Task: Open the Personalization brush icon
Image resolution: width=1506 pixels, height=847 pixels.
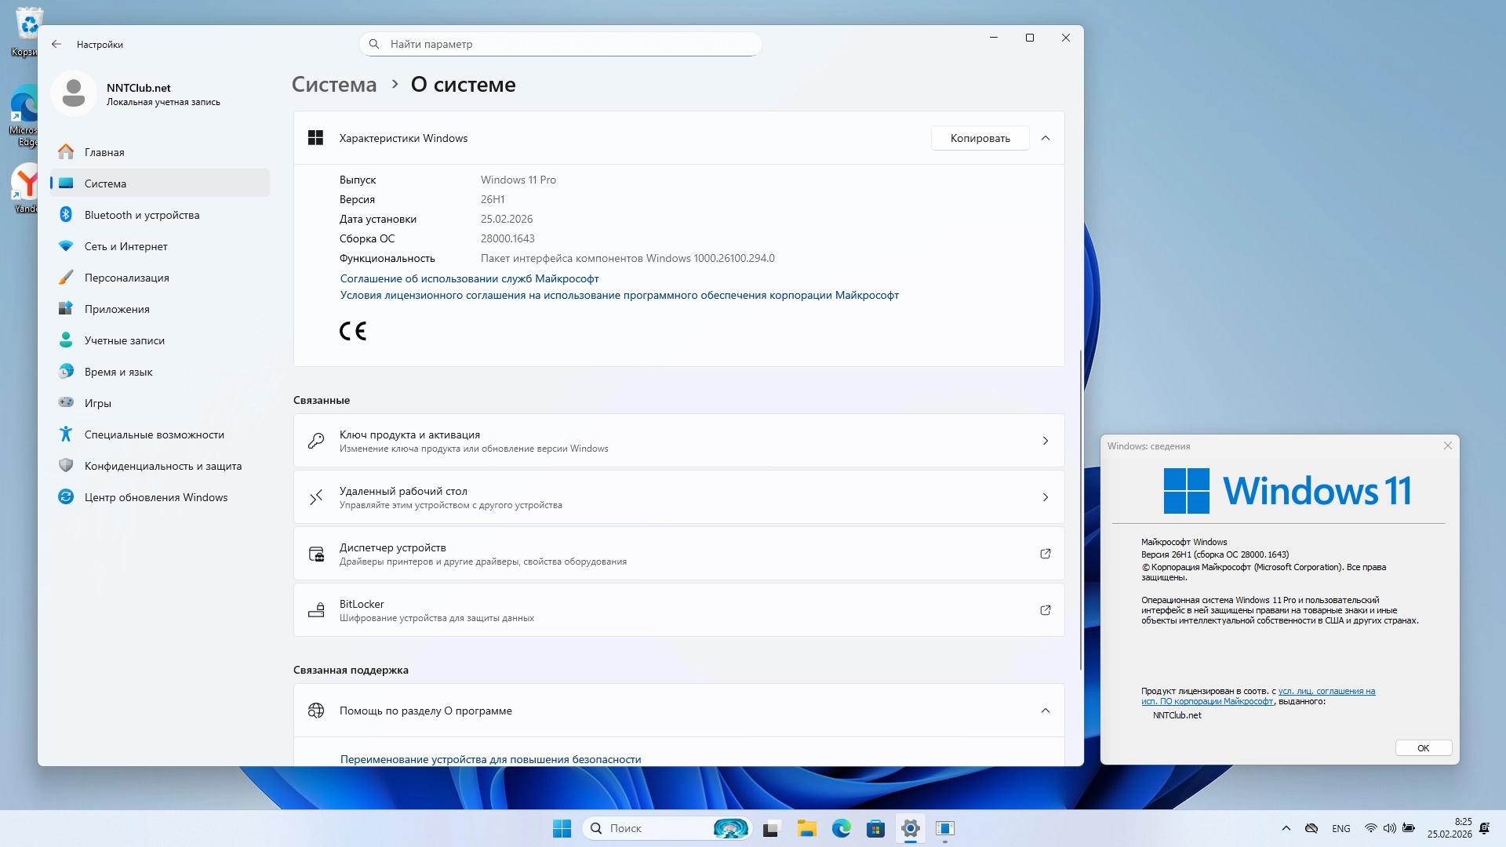Action: click(66, 278)
